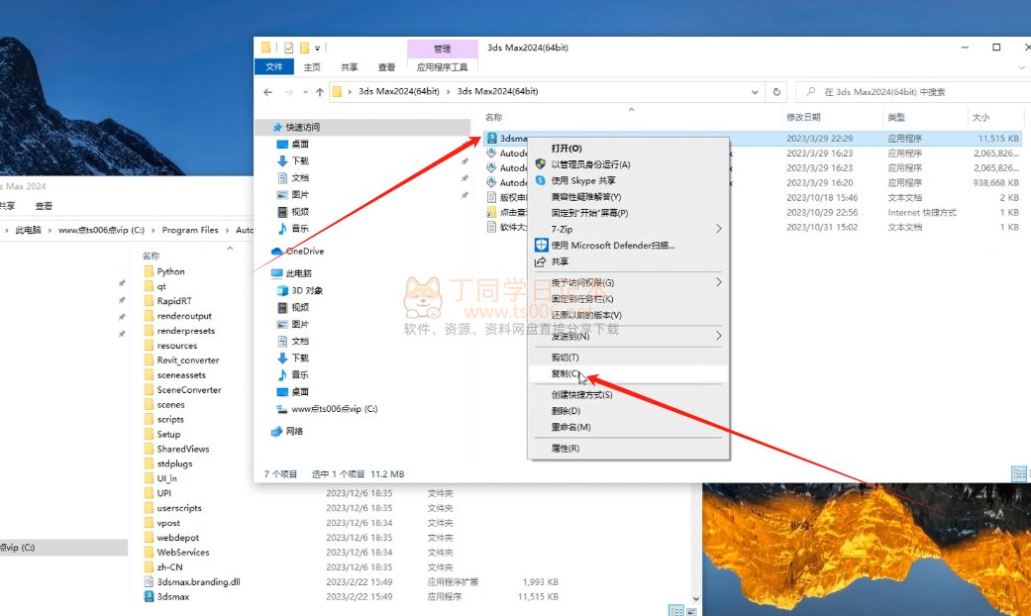Expand the 7-Zip submenu

click(629, 229)
